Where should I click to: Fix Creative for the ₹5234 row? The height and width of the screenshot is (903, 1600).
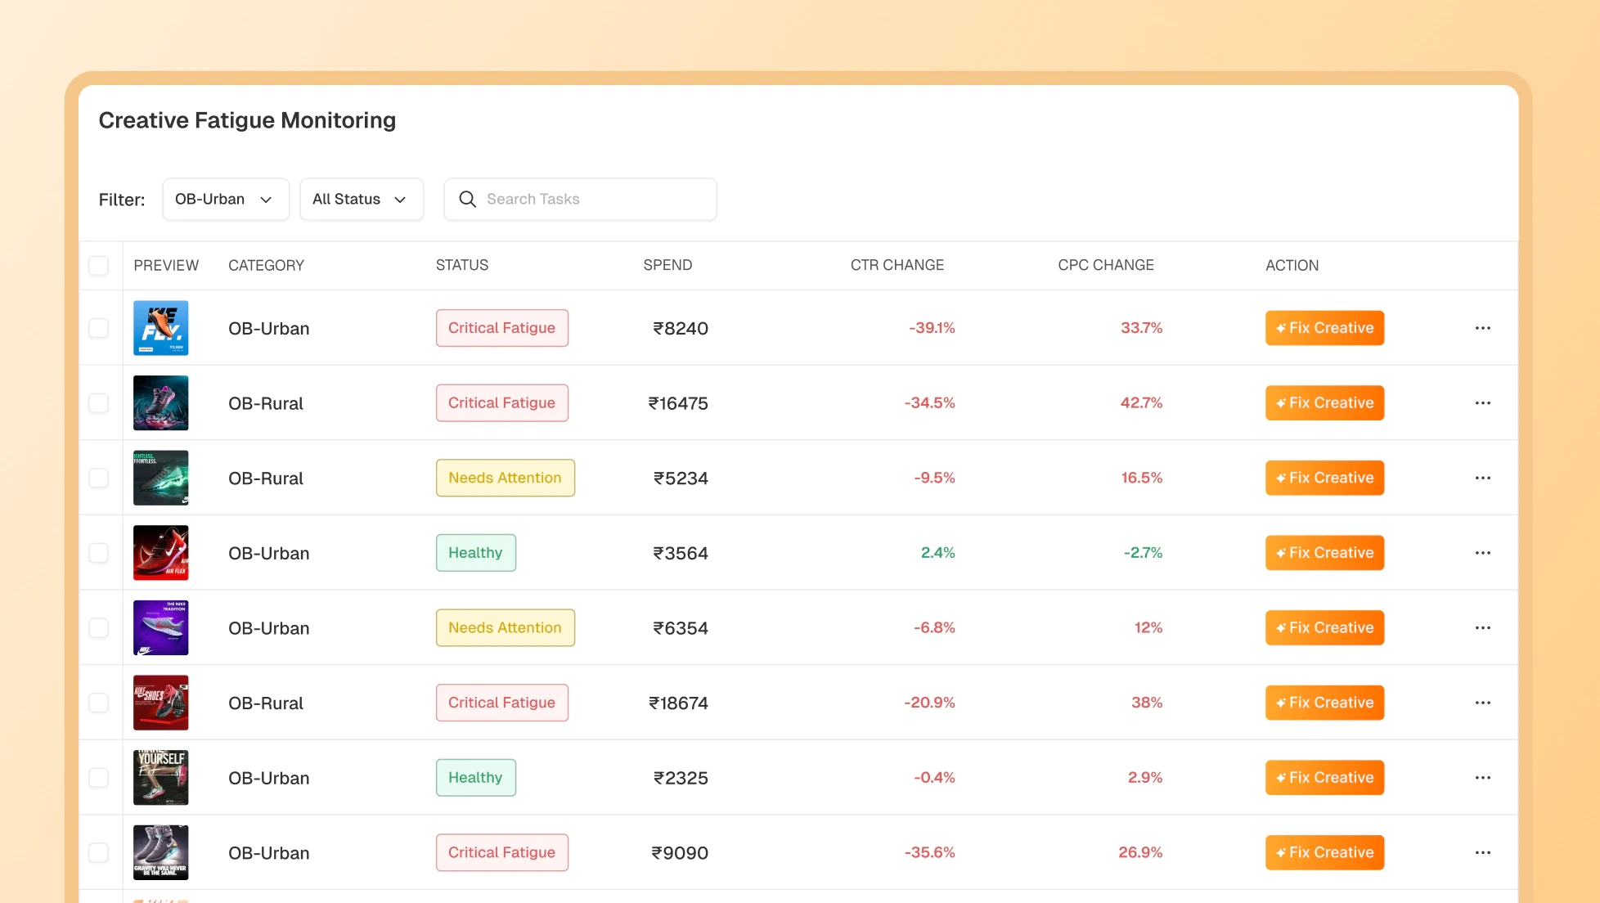pyautogui.click(x=1324, y=478)
